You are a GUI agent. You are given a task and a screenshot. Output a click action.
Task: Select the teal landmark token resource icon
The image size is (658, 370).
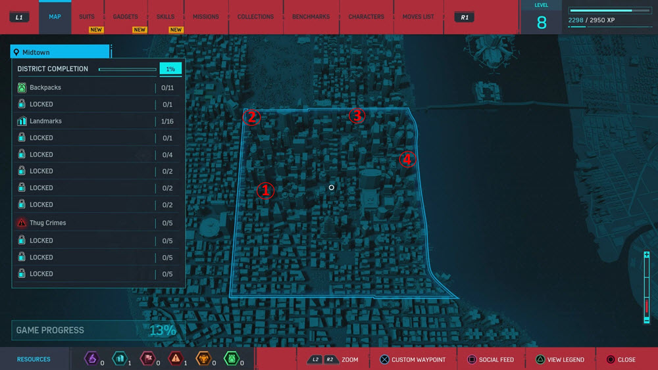click(x=120, y=359)
